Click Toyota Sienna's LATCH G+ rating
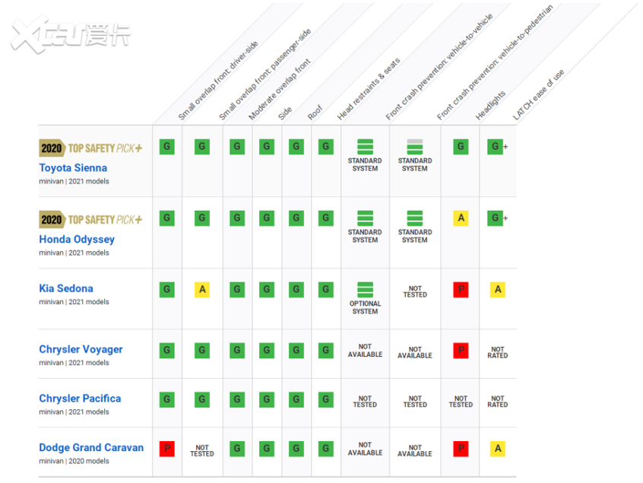Image resolution: width=643 pixels, height=483 pixels. point(497,147)
